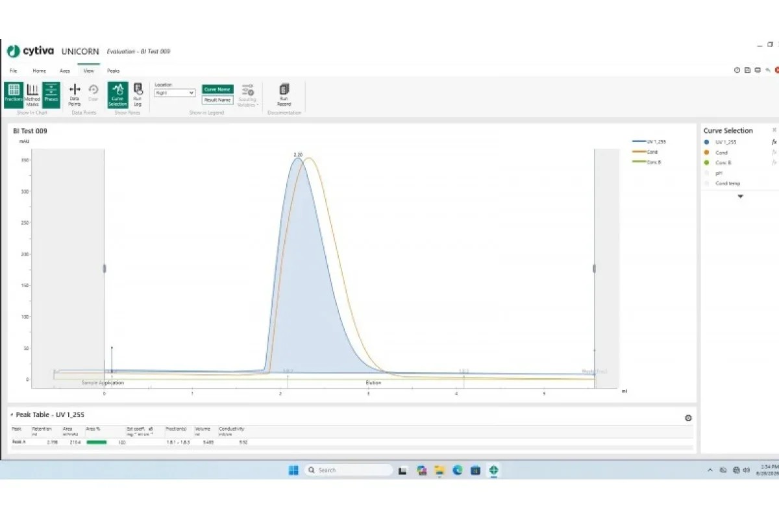Toggle Cond curve visibility in Curve Selection

pos(706,152)
